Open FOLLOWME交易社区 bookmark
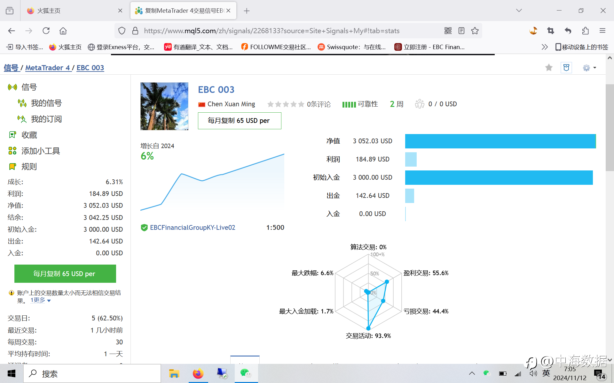The image size is (614, 383). (x=276, y=47)
